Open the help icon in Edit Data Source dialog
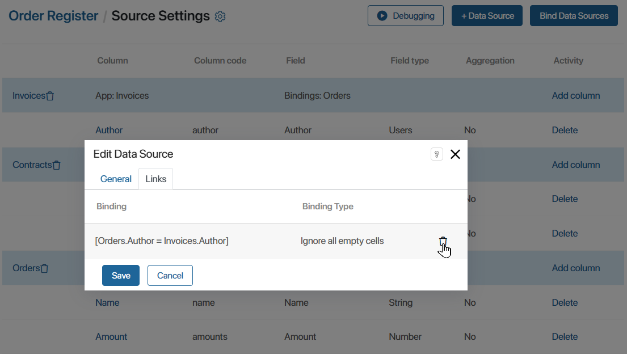 coord(437,154)
